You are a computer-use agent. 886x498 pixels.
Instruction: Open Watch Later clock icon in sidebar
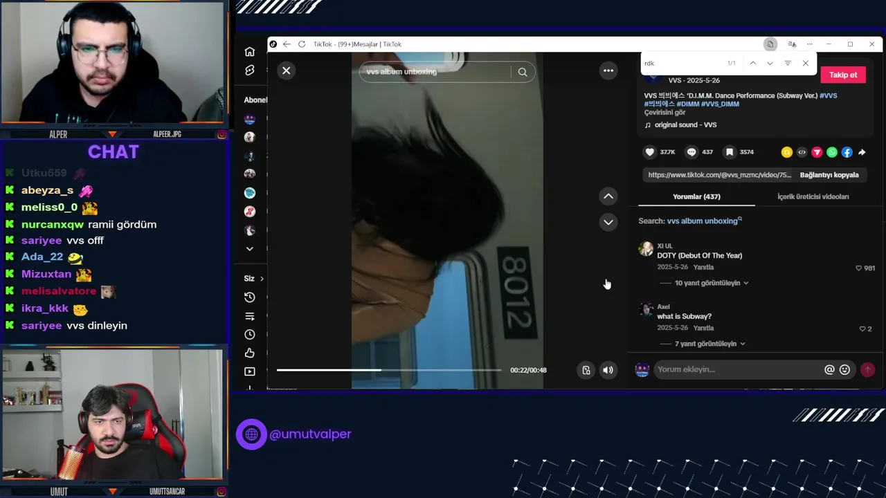click(250, 335)
